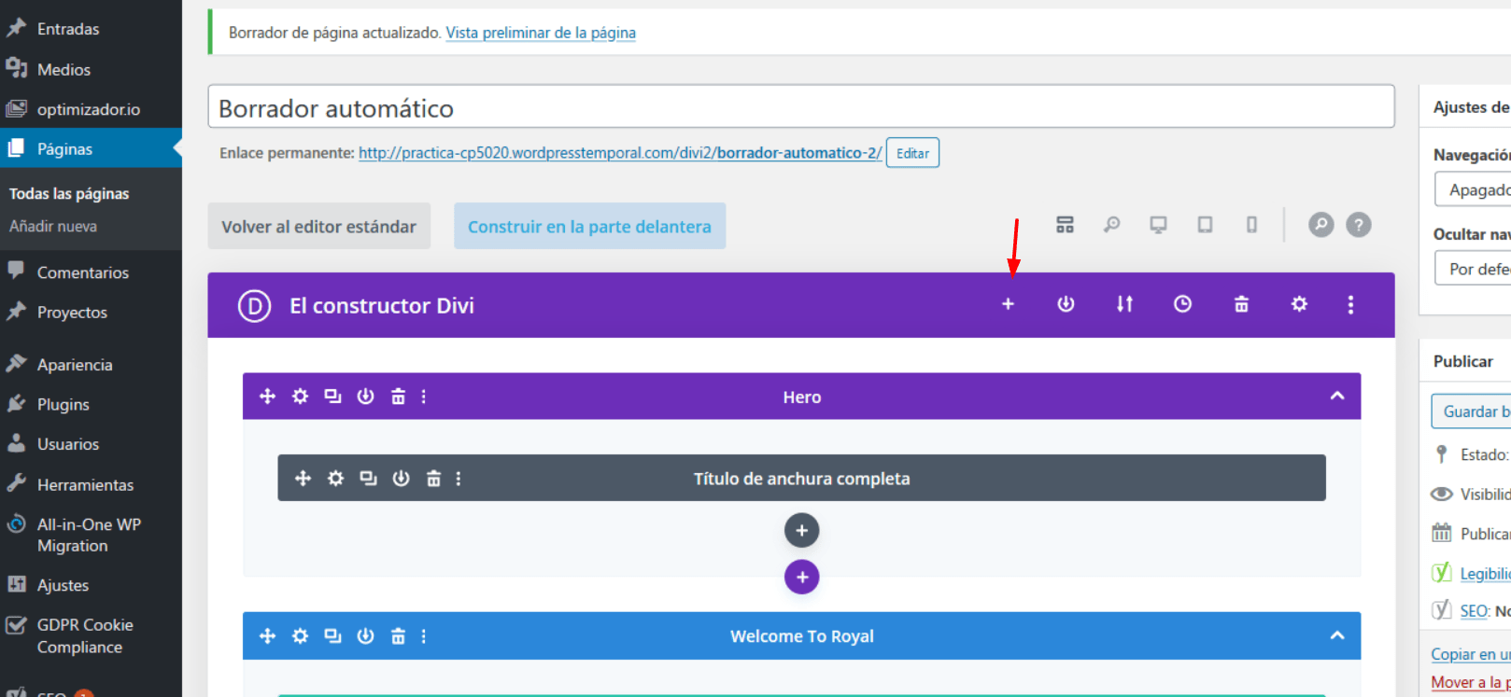1511x697 pixels.
Task: Duplicate the Welcome To Royal section
Action: (x=332, y=636)
